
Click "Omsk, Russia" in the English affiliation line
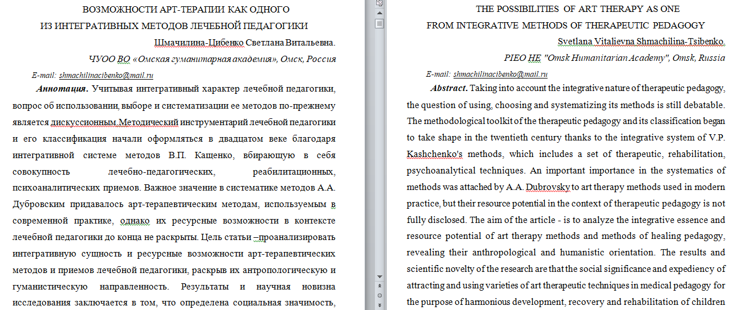(x=699, y=57)
